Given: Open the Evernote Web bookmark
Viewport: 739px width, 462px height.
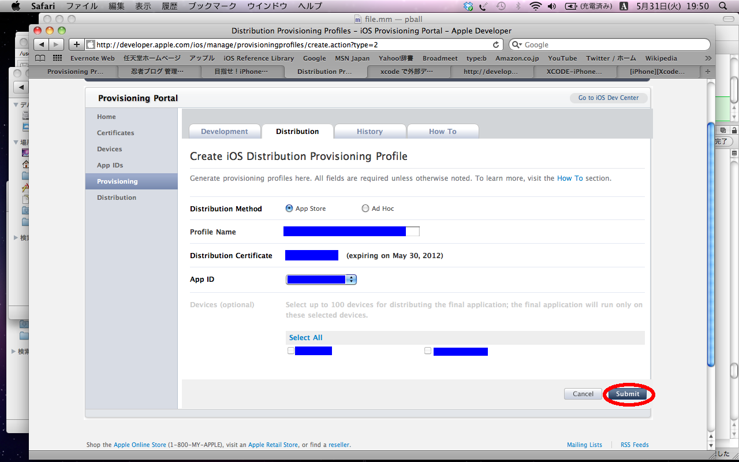Looking at the screenshot, I should point(92,58).
